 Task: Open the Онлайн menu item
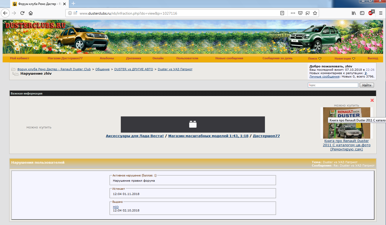158,58
